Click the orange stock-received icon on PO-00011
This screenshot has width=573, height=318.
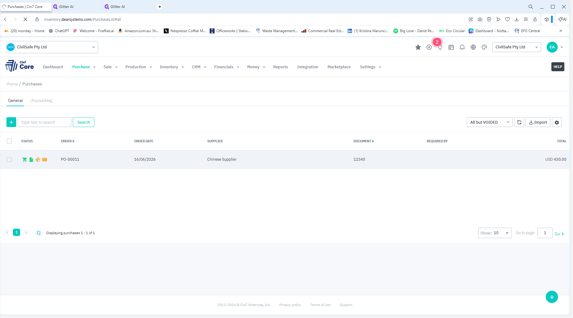[x=38, y=159]
